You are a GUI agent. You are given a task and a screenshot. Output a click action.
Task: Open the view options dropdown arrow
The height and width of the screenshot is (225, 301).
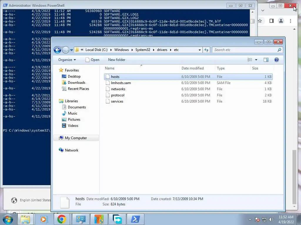tap(256, 60)
